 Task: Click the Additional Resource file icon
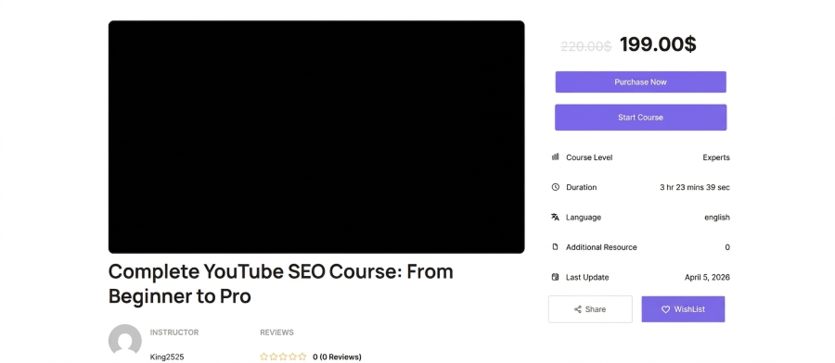(556, 247)
